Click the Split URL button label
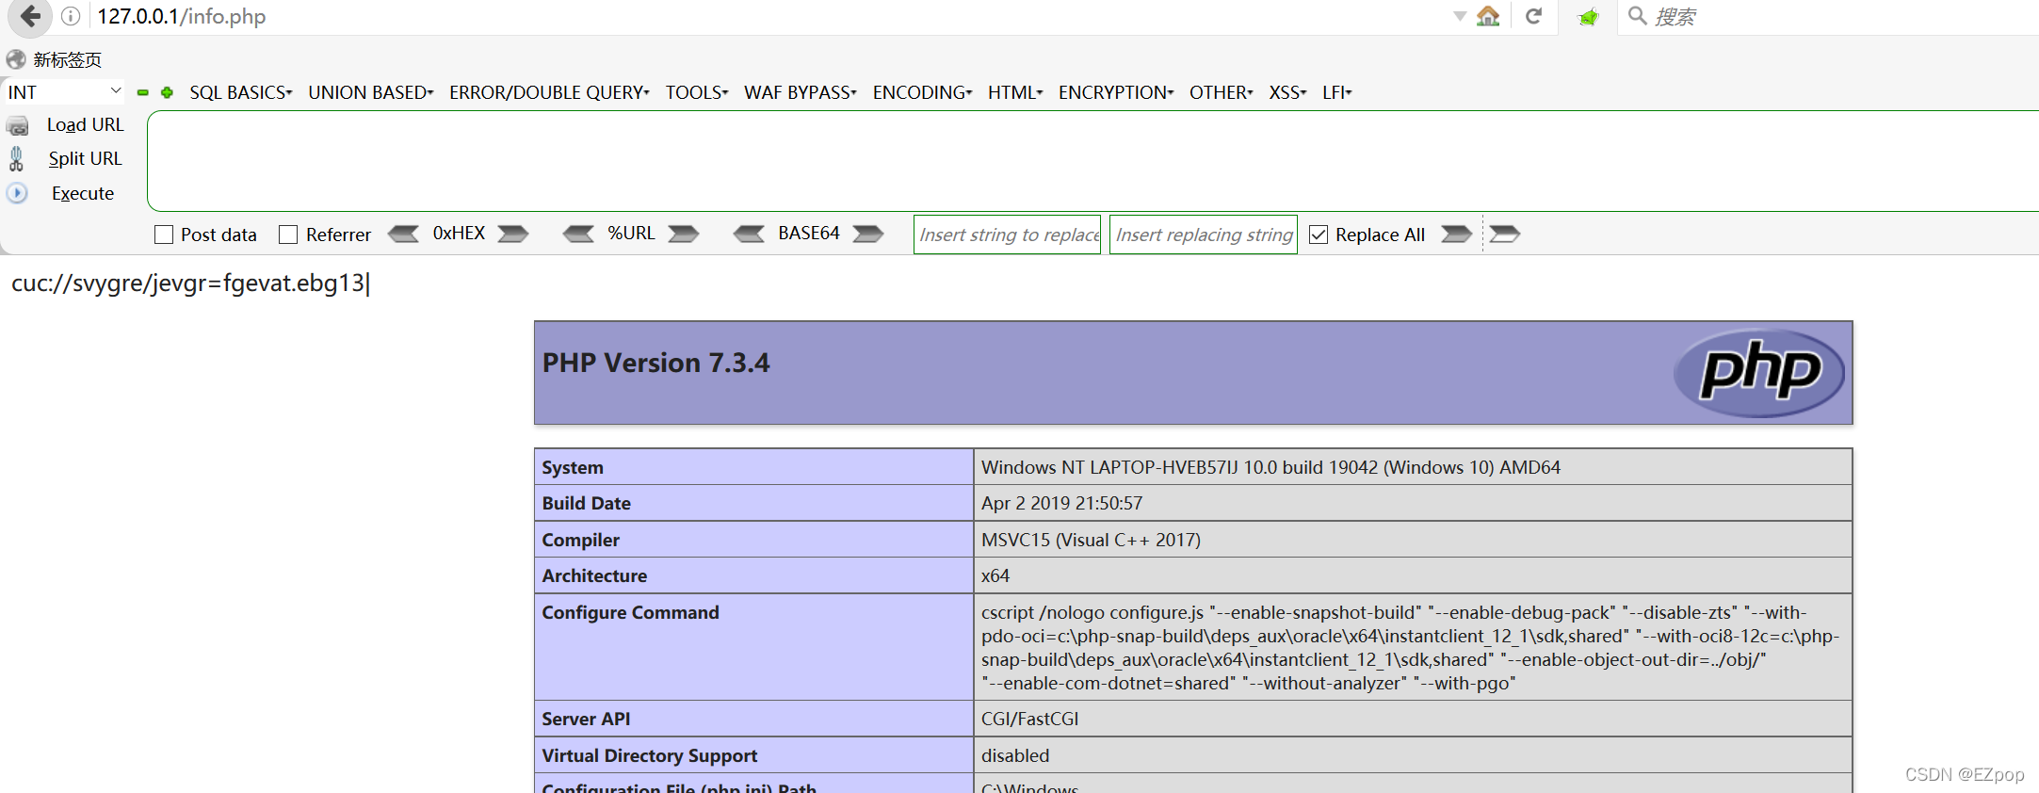Screen dimensions: 2039x793 pyautogui.click(x=85, y=158)
